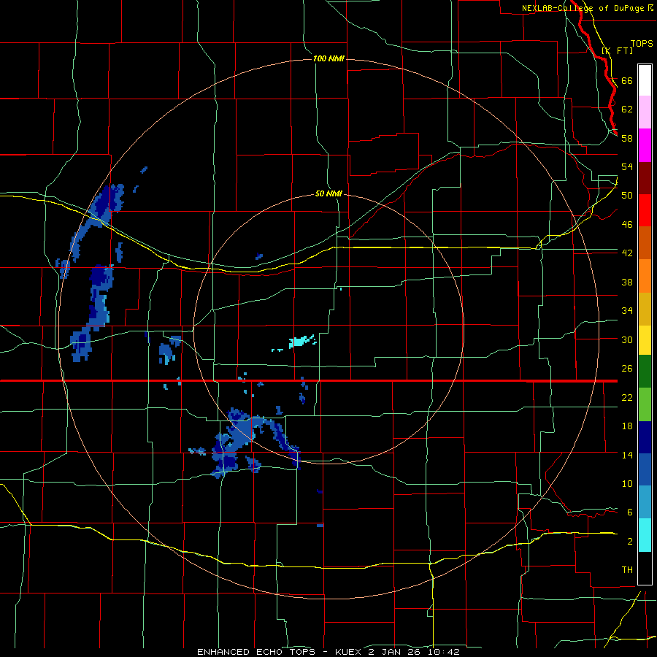Viewport: 657px width, 657px height.
Task: Click the '42' legend value
Action: pos(627,253)
